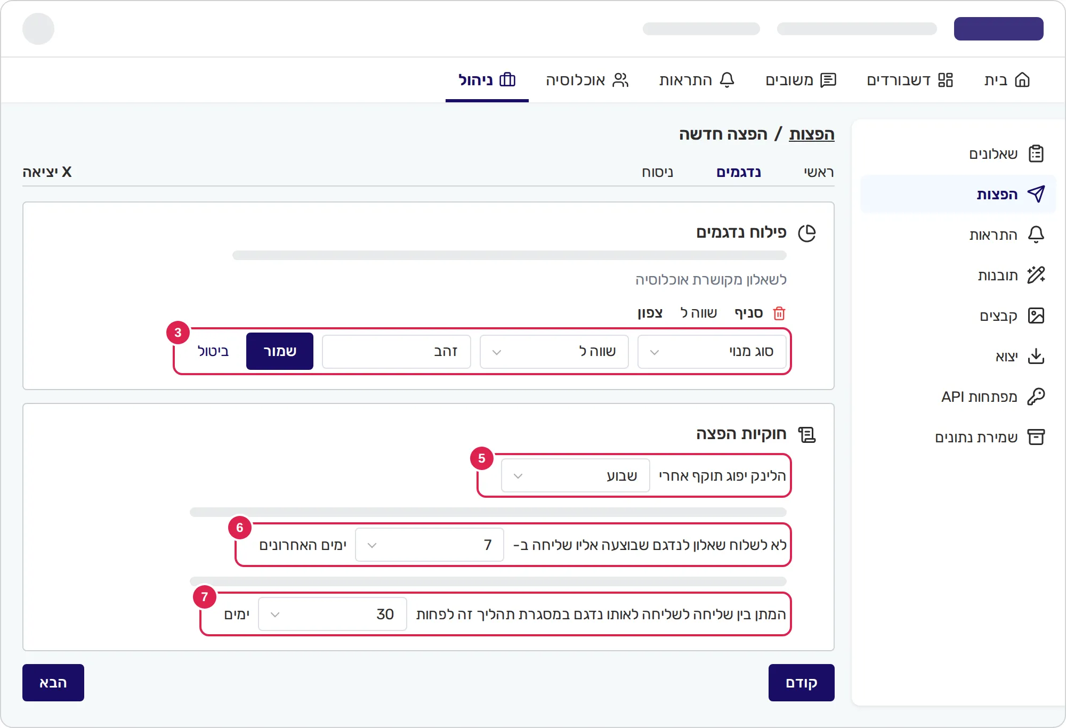Open the dropdown showing 7 days

pyautogui.click(x=430, y=545)
